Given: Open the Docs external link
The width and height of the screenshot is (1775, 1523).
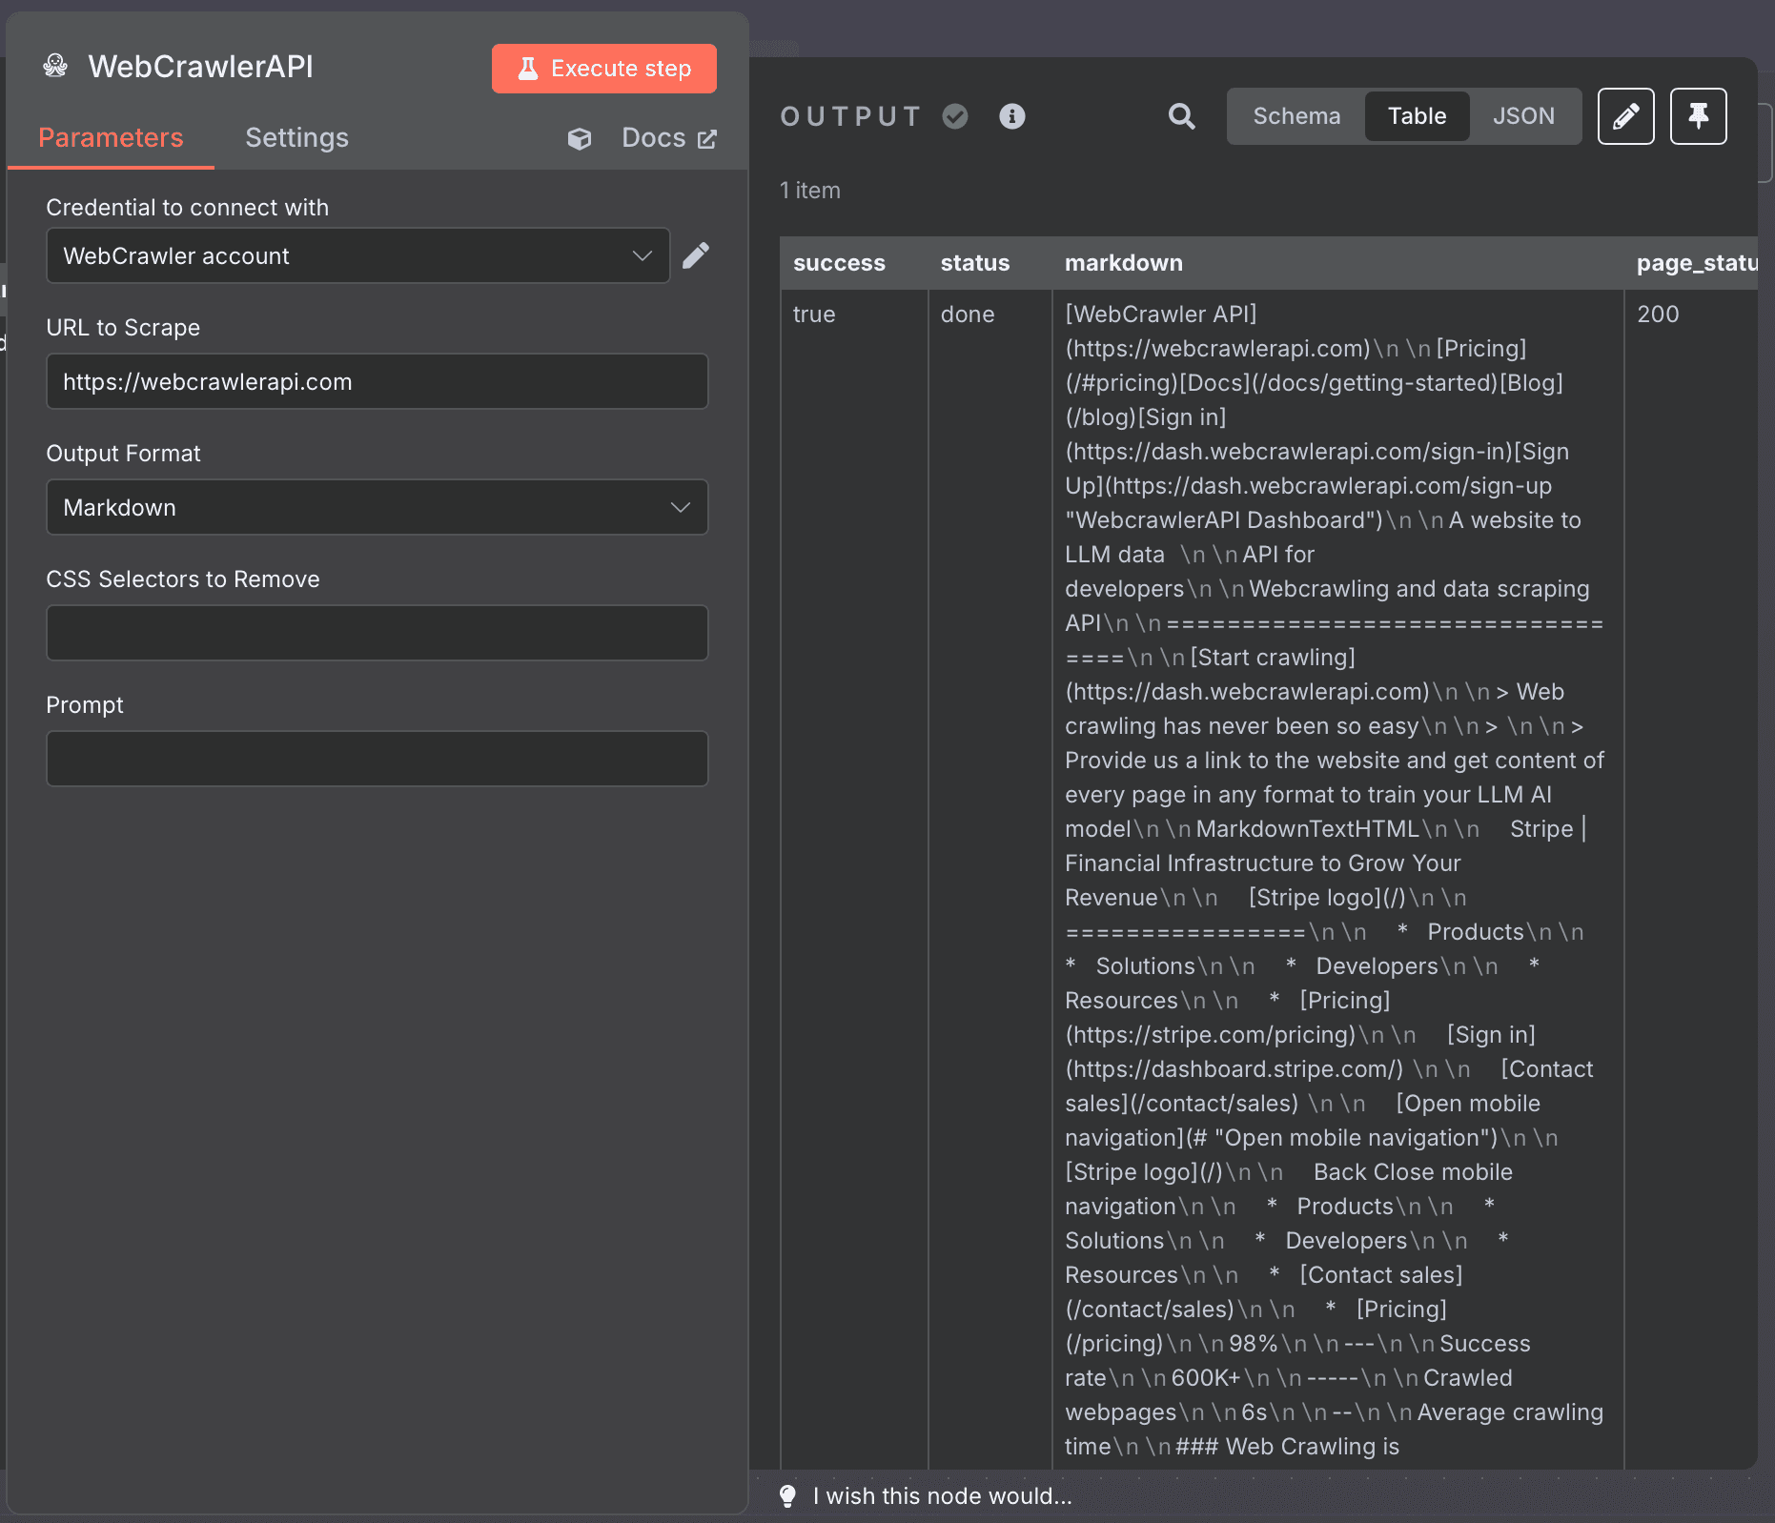Looking at the screenshot, I should (668, 138).
